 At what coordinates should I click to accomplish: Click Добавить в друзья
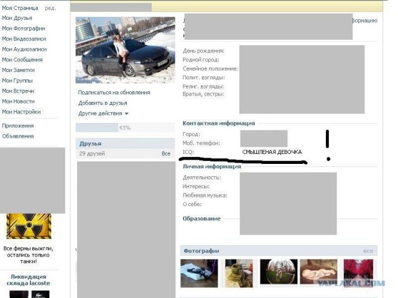click(x=103, y=103)
